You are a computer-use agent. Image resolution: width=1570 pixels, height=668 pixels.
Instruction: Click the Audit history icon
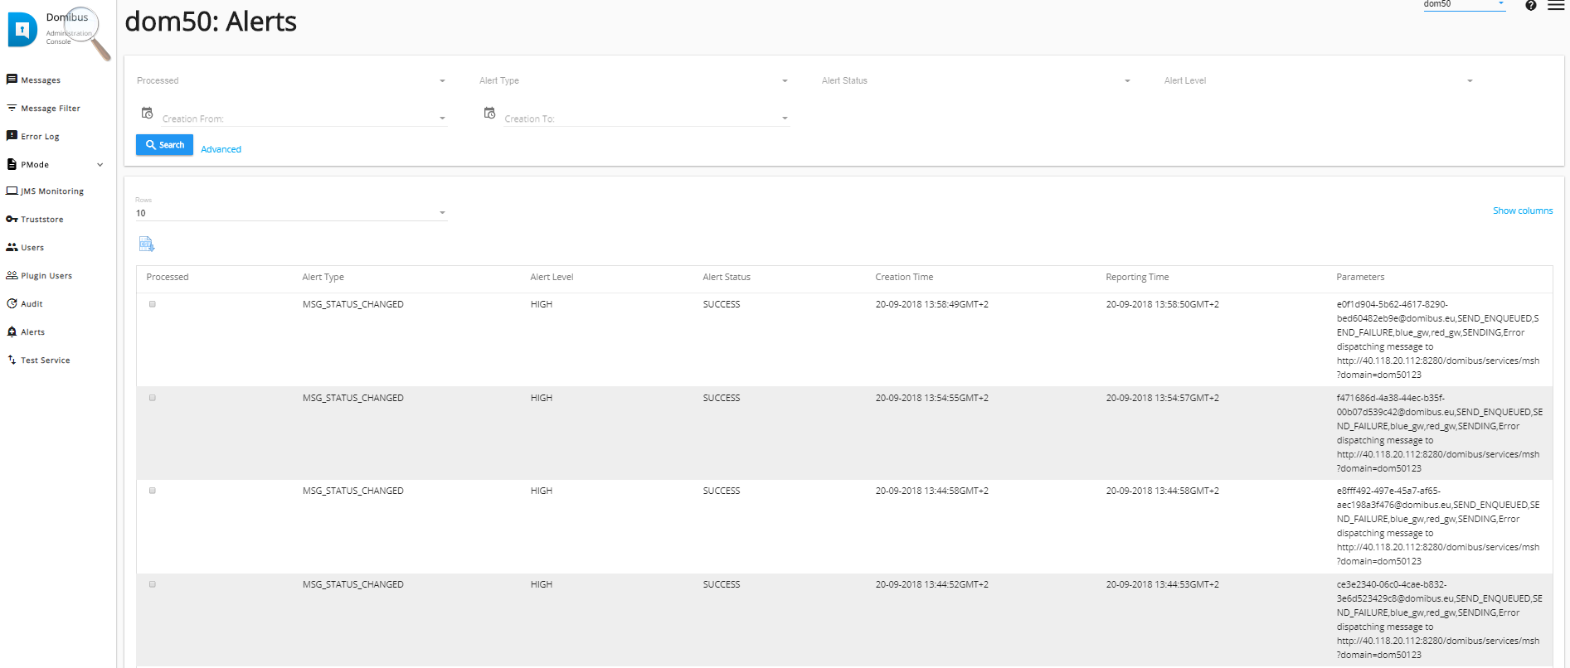coord(12,303)
